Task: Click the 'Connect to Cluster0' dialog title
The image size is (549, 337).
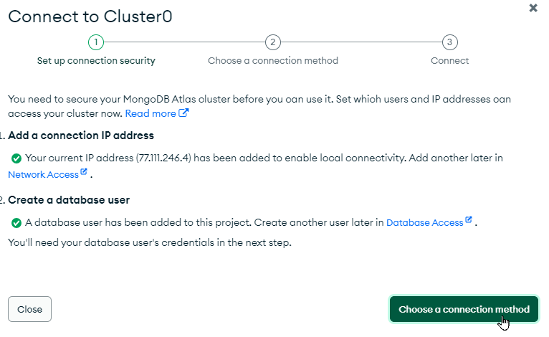Action: tap(90, 16)
